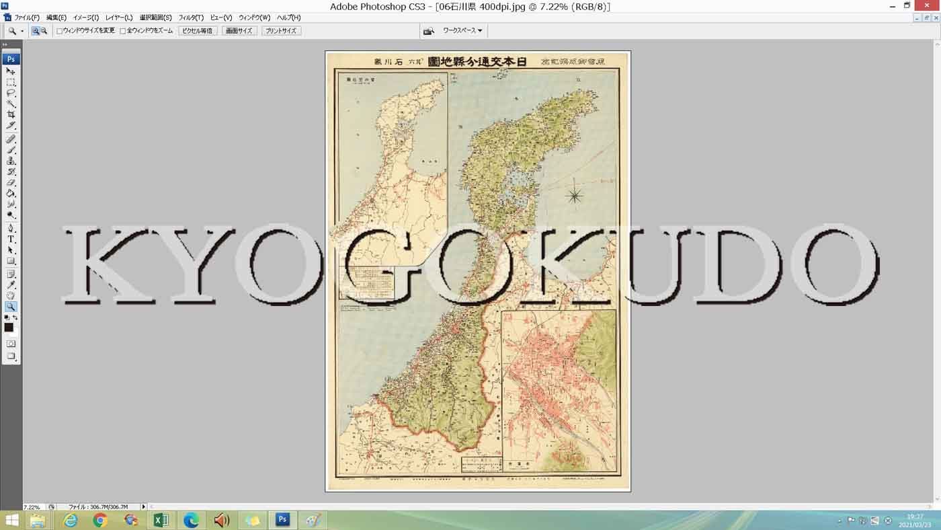Select the Rectangular Marquee tool
This screenshot has width=941, height=530.
coord(11,82)
